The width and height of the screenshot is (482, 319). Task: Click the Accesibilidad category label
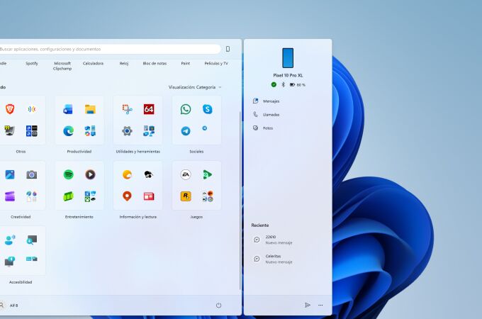coord(21,282)
